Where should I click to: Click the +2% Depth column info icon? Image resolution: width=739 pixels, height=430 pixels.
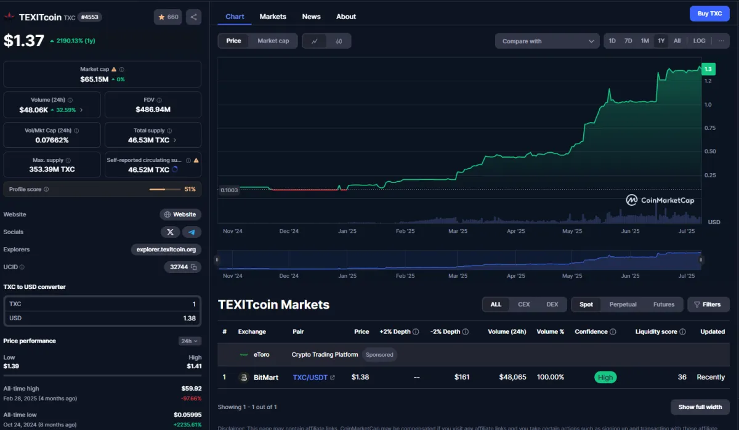point(416,331)
